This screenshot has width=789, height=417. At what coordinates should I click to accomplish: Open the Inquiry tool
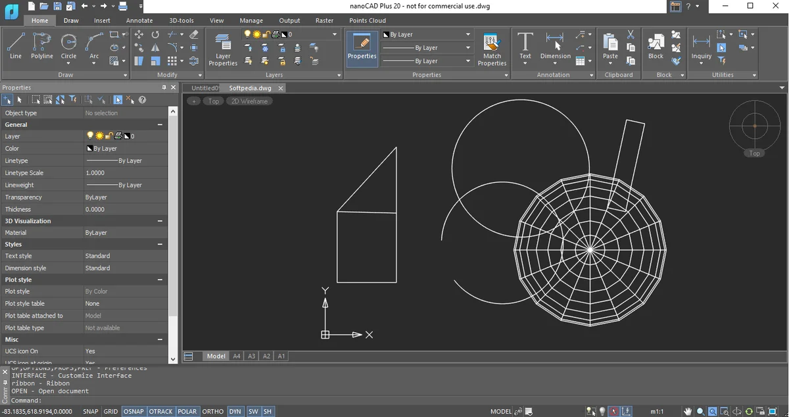click(x=702, y=45)
